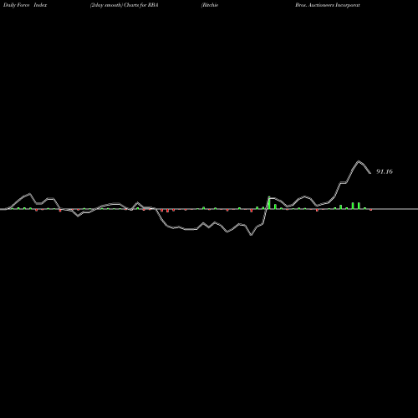
Task: Click the 'Daily Force Index' title text
Action: (25, 5)
